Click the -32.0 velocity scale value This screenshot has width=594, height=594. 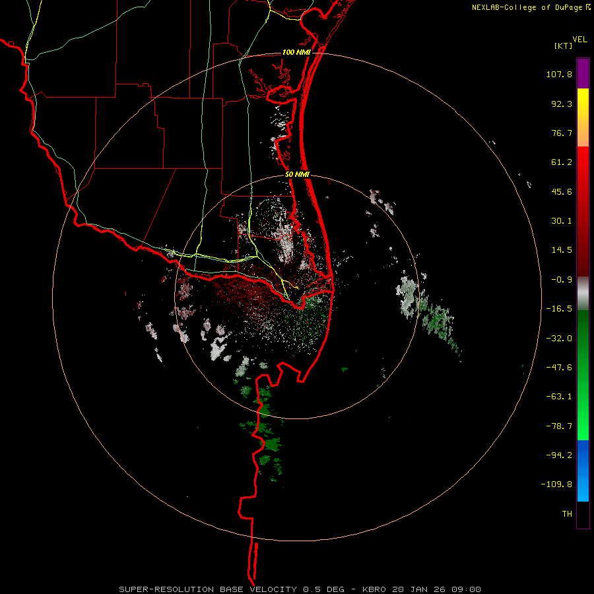point(559,339)
